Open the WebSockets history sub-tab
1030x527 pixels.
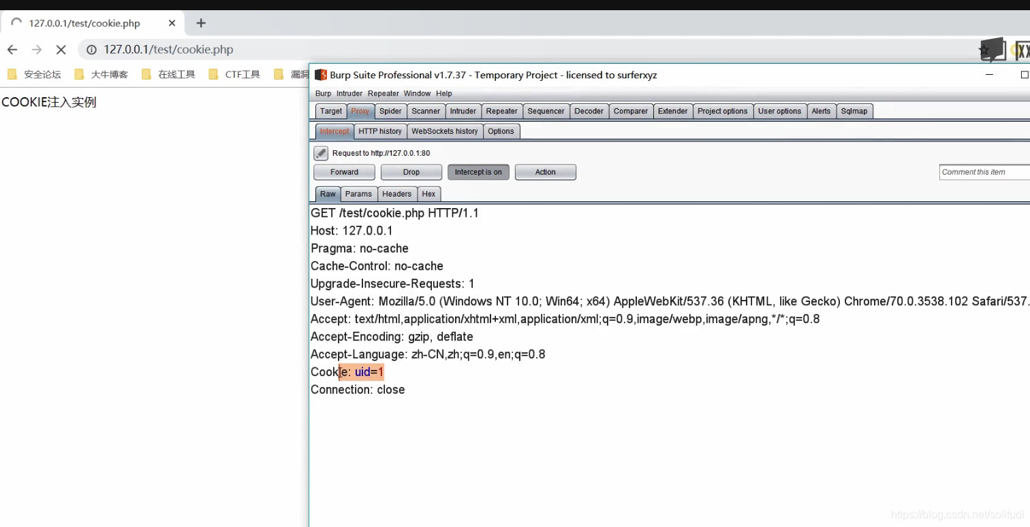coord(445,131)
